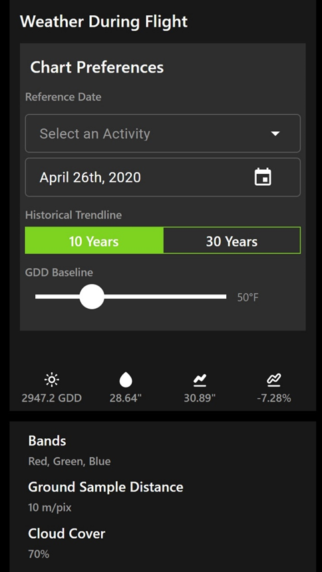
Task: Click the single trendline chart icon
Action: coord(200,380)
